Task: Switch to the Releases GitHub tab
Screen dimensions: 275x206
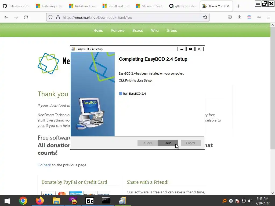Action: pos(16,6)
